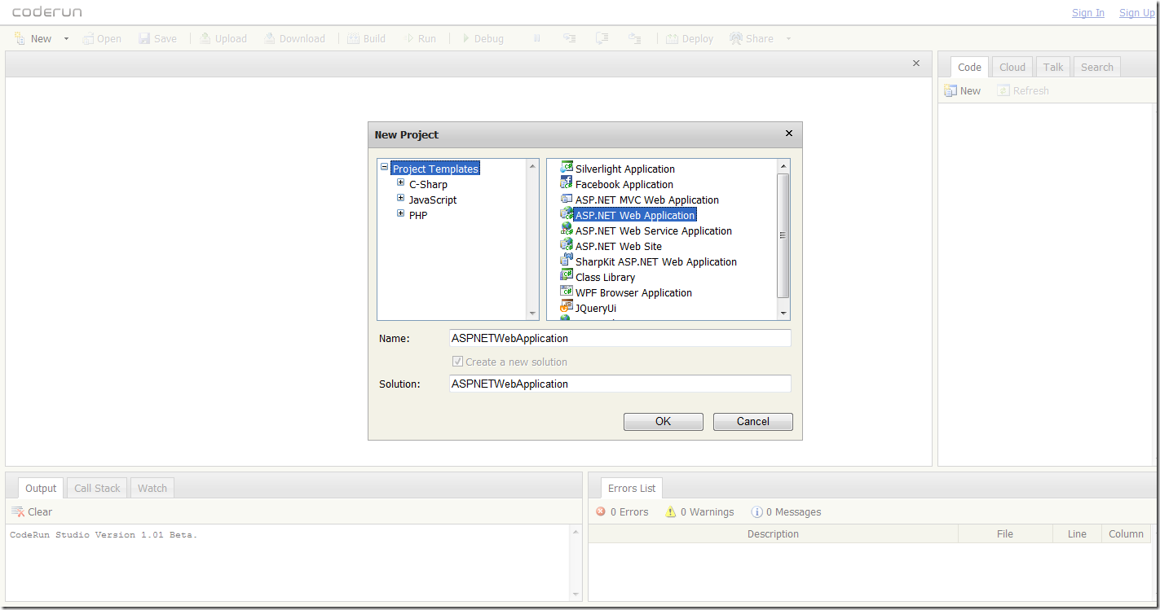This screenshot has width=1160, height=610.
Task: Select the Facebook Application template icon
Action: 567,182
